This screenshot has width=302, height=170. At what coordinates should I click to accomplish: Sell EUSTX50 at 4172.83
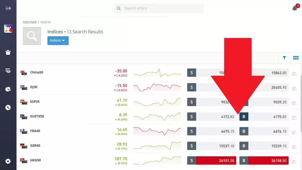[212, 117]
